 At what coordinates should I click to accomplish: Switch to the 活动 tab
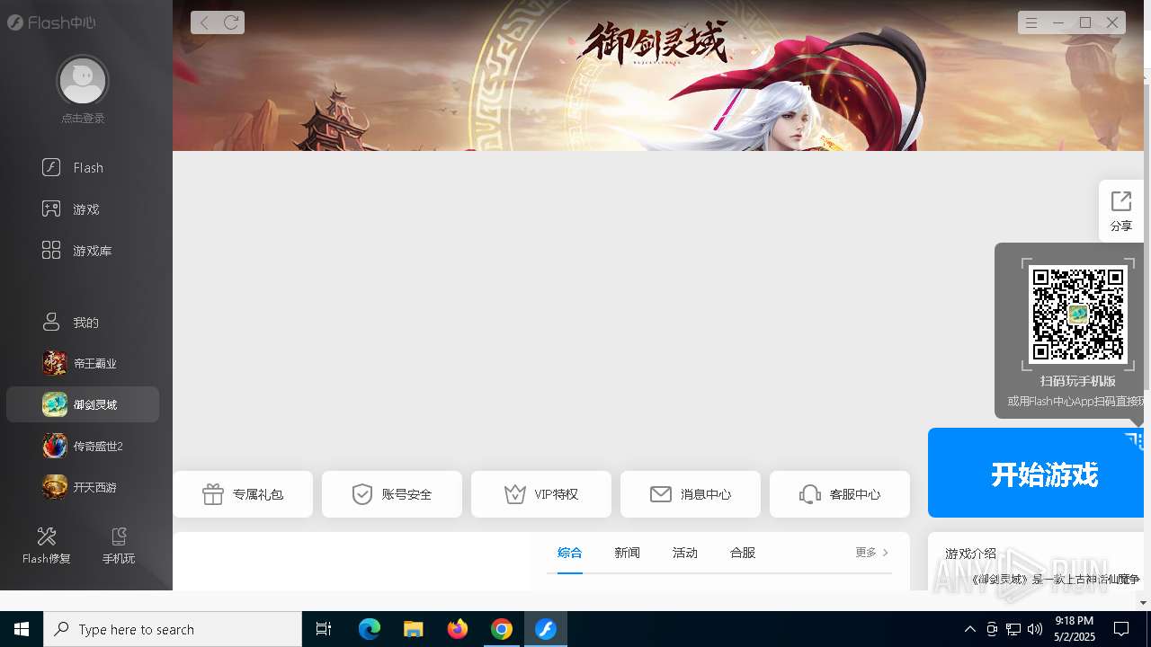685,553
